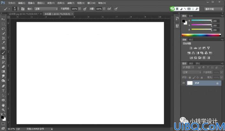Image resolution: width=225 pixels, height=131 pixels.
Task: Select the Dodge tool
Action: coord(3,81)
